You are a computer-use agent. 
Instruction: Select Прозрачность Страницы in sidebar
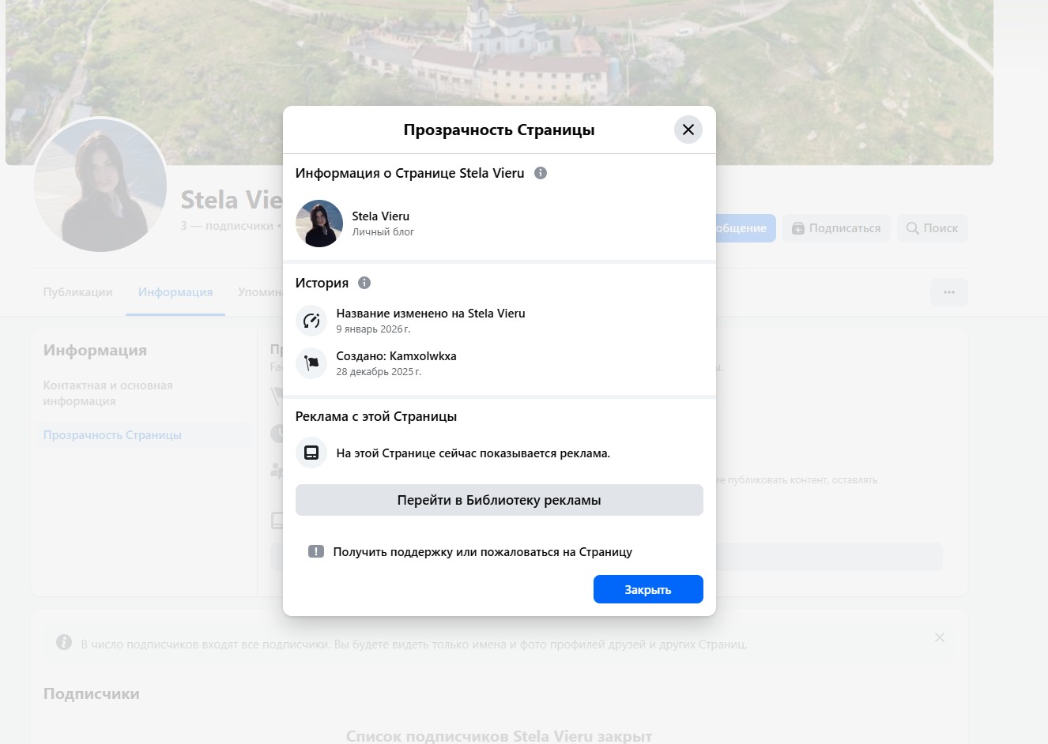coord(112,435)
